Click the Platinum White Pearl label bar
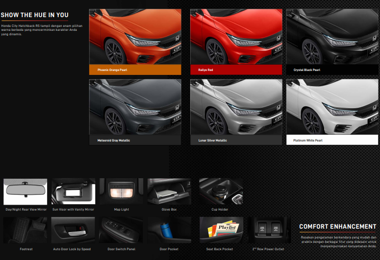Screen dimensions: 380x260 pos(333,140)
